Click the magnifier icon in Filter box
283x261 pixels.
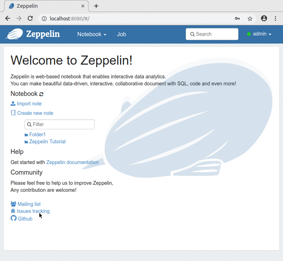tap(29, 124)
